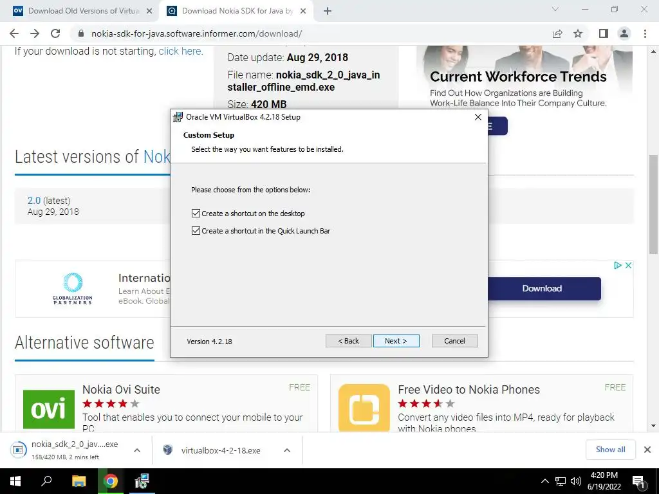Open clock showing 4:20 PM
Screen dimensions: 659x494
(x=604, y=481)
